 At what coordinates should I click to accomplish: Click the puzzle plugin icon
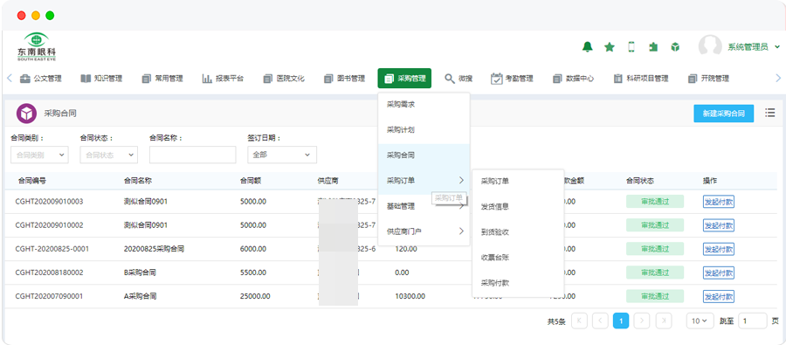[x=653, y=46]
